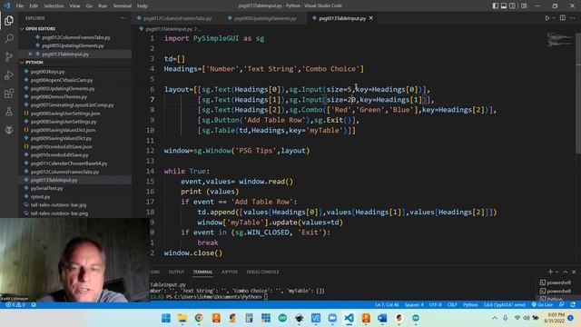Change file encoding UTF-8

pyautogui.click(x=435, y=305)
